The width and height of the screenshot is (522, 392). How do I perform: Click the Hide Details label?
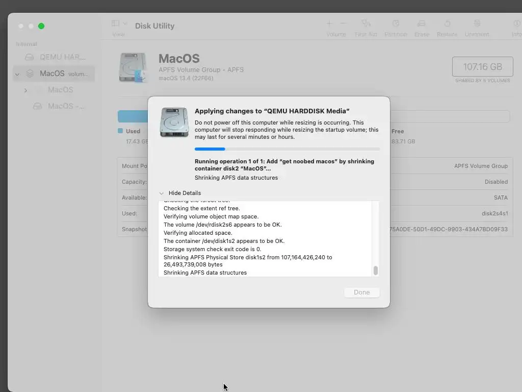tap(185, 193)
